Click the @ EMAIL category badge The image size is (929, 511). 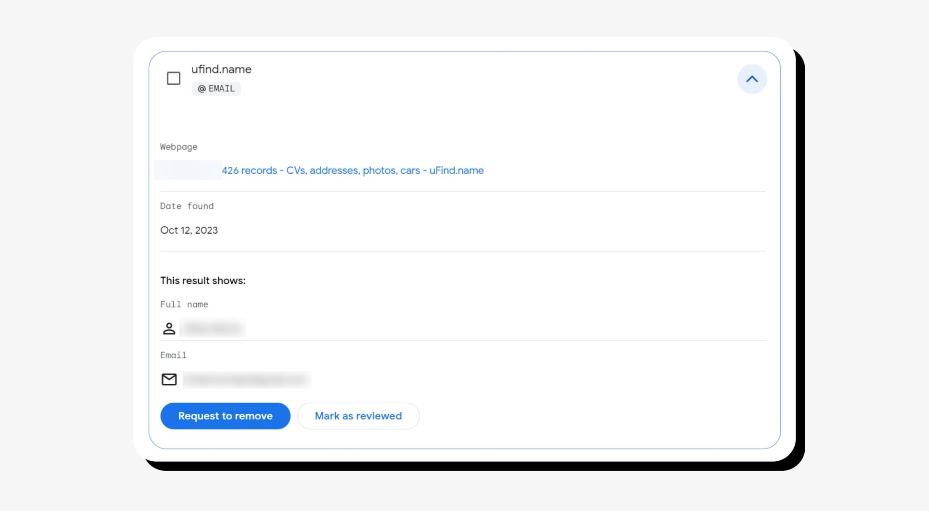tap(216, 88)
